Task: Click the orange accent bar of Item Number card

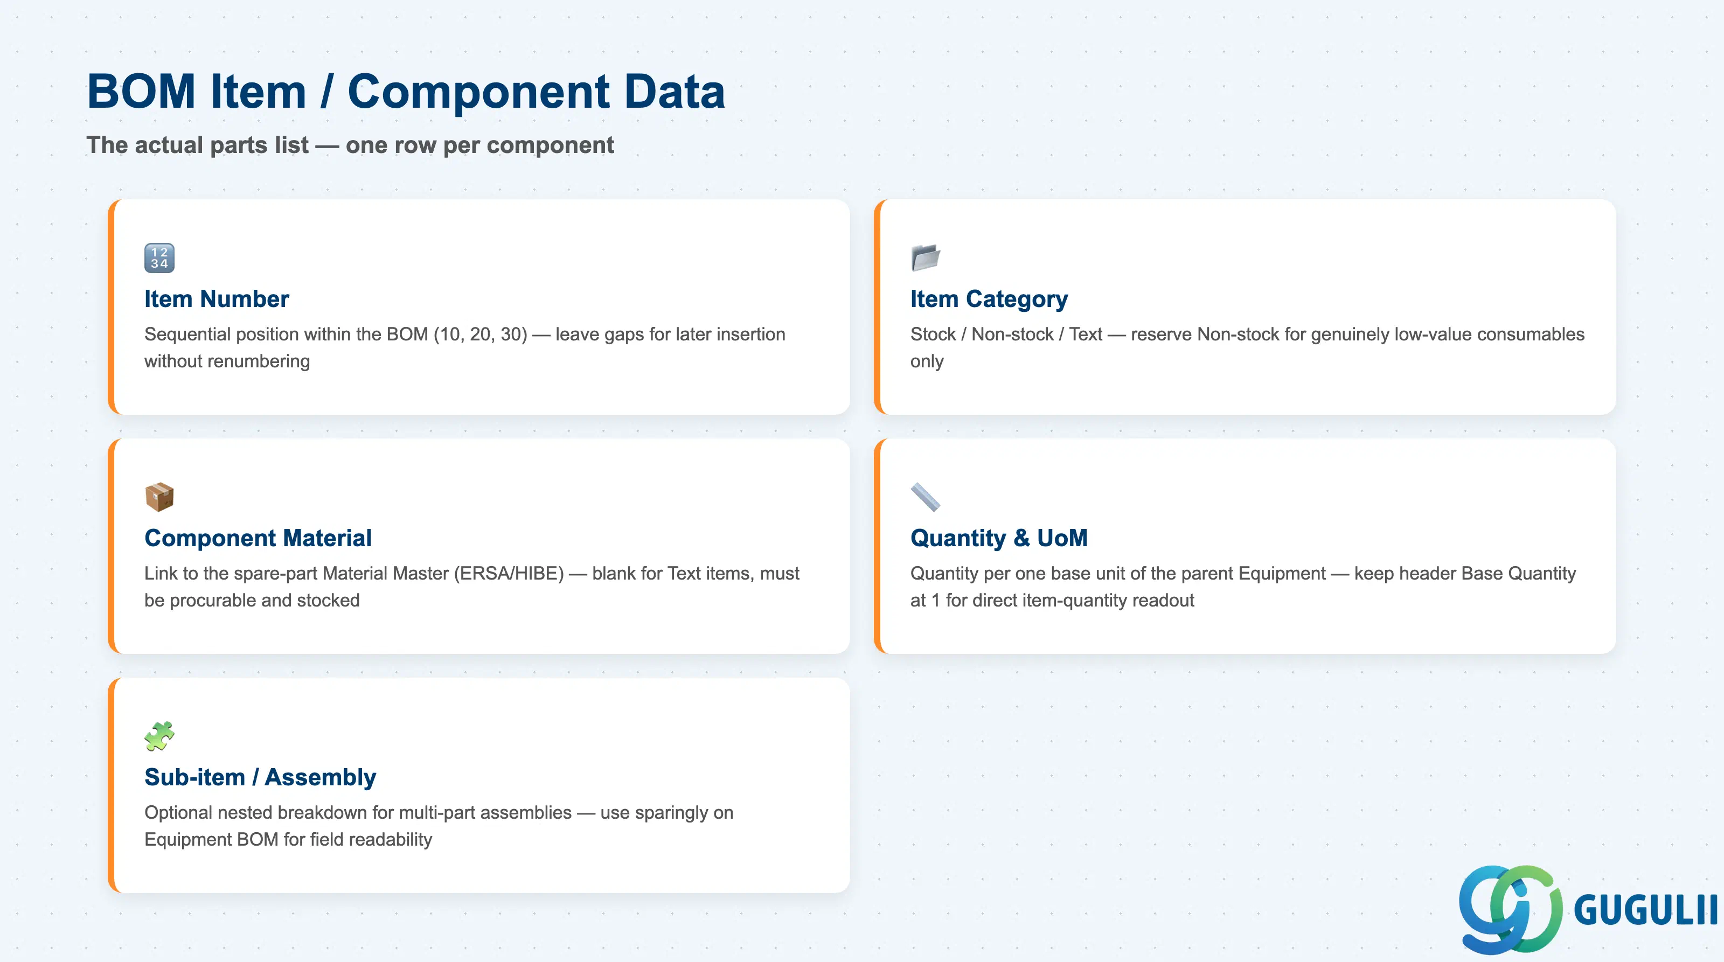Action: pyautogui.click(x=112, y=306)
